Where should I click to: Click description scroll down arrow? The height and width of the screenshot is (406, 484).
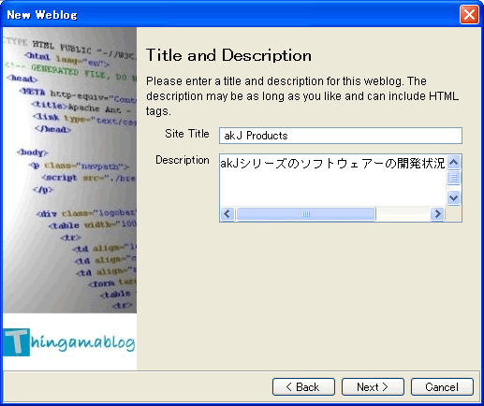pos(453,197)
